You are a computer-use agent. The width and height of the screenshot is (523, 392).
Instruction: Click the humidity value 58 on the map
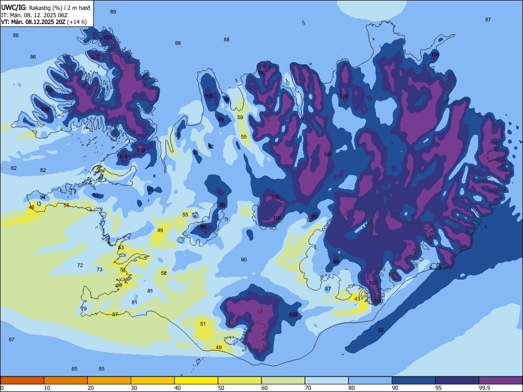[x=164, y=273]
